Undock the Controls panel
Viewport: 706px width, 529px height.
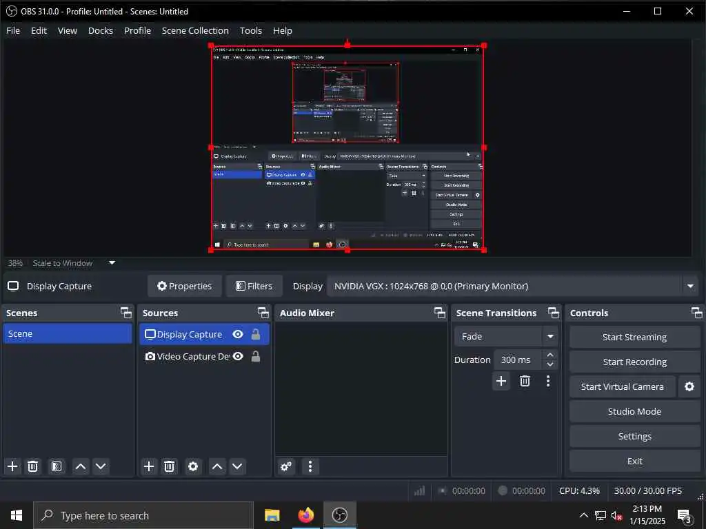696,313
